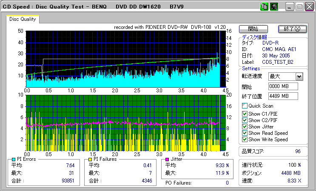Select the Disc Quality tab
This screenshot has height=191, width=316.
coord(23,19)
